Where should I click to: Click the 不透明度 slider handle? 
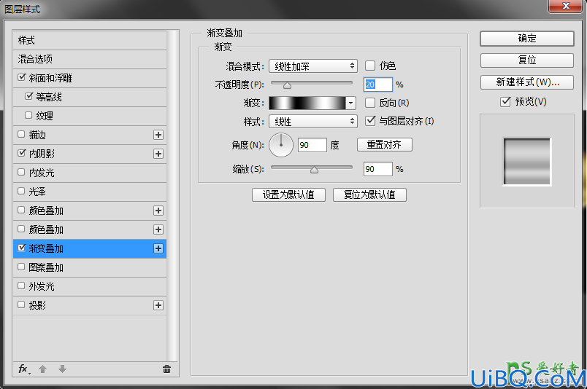point(287,85)
